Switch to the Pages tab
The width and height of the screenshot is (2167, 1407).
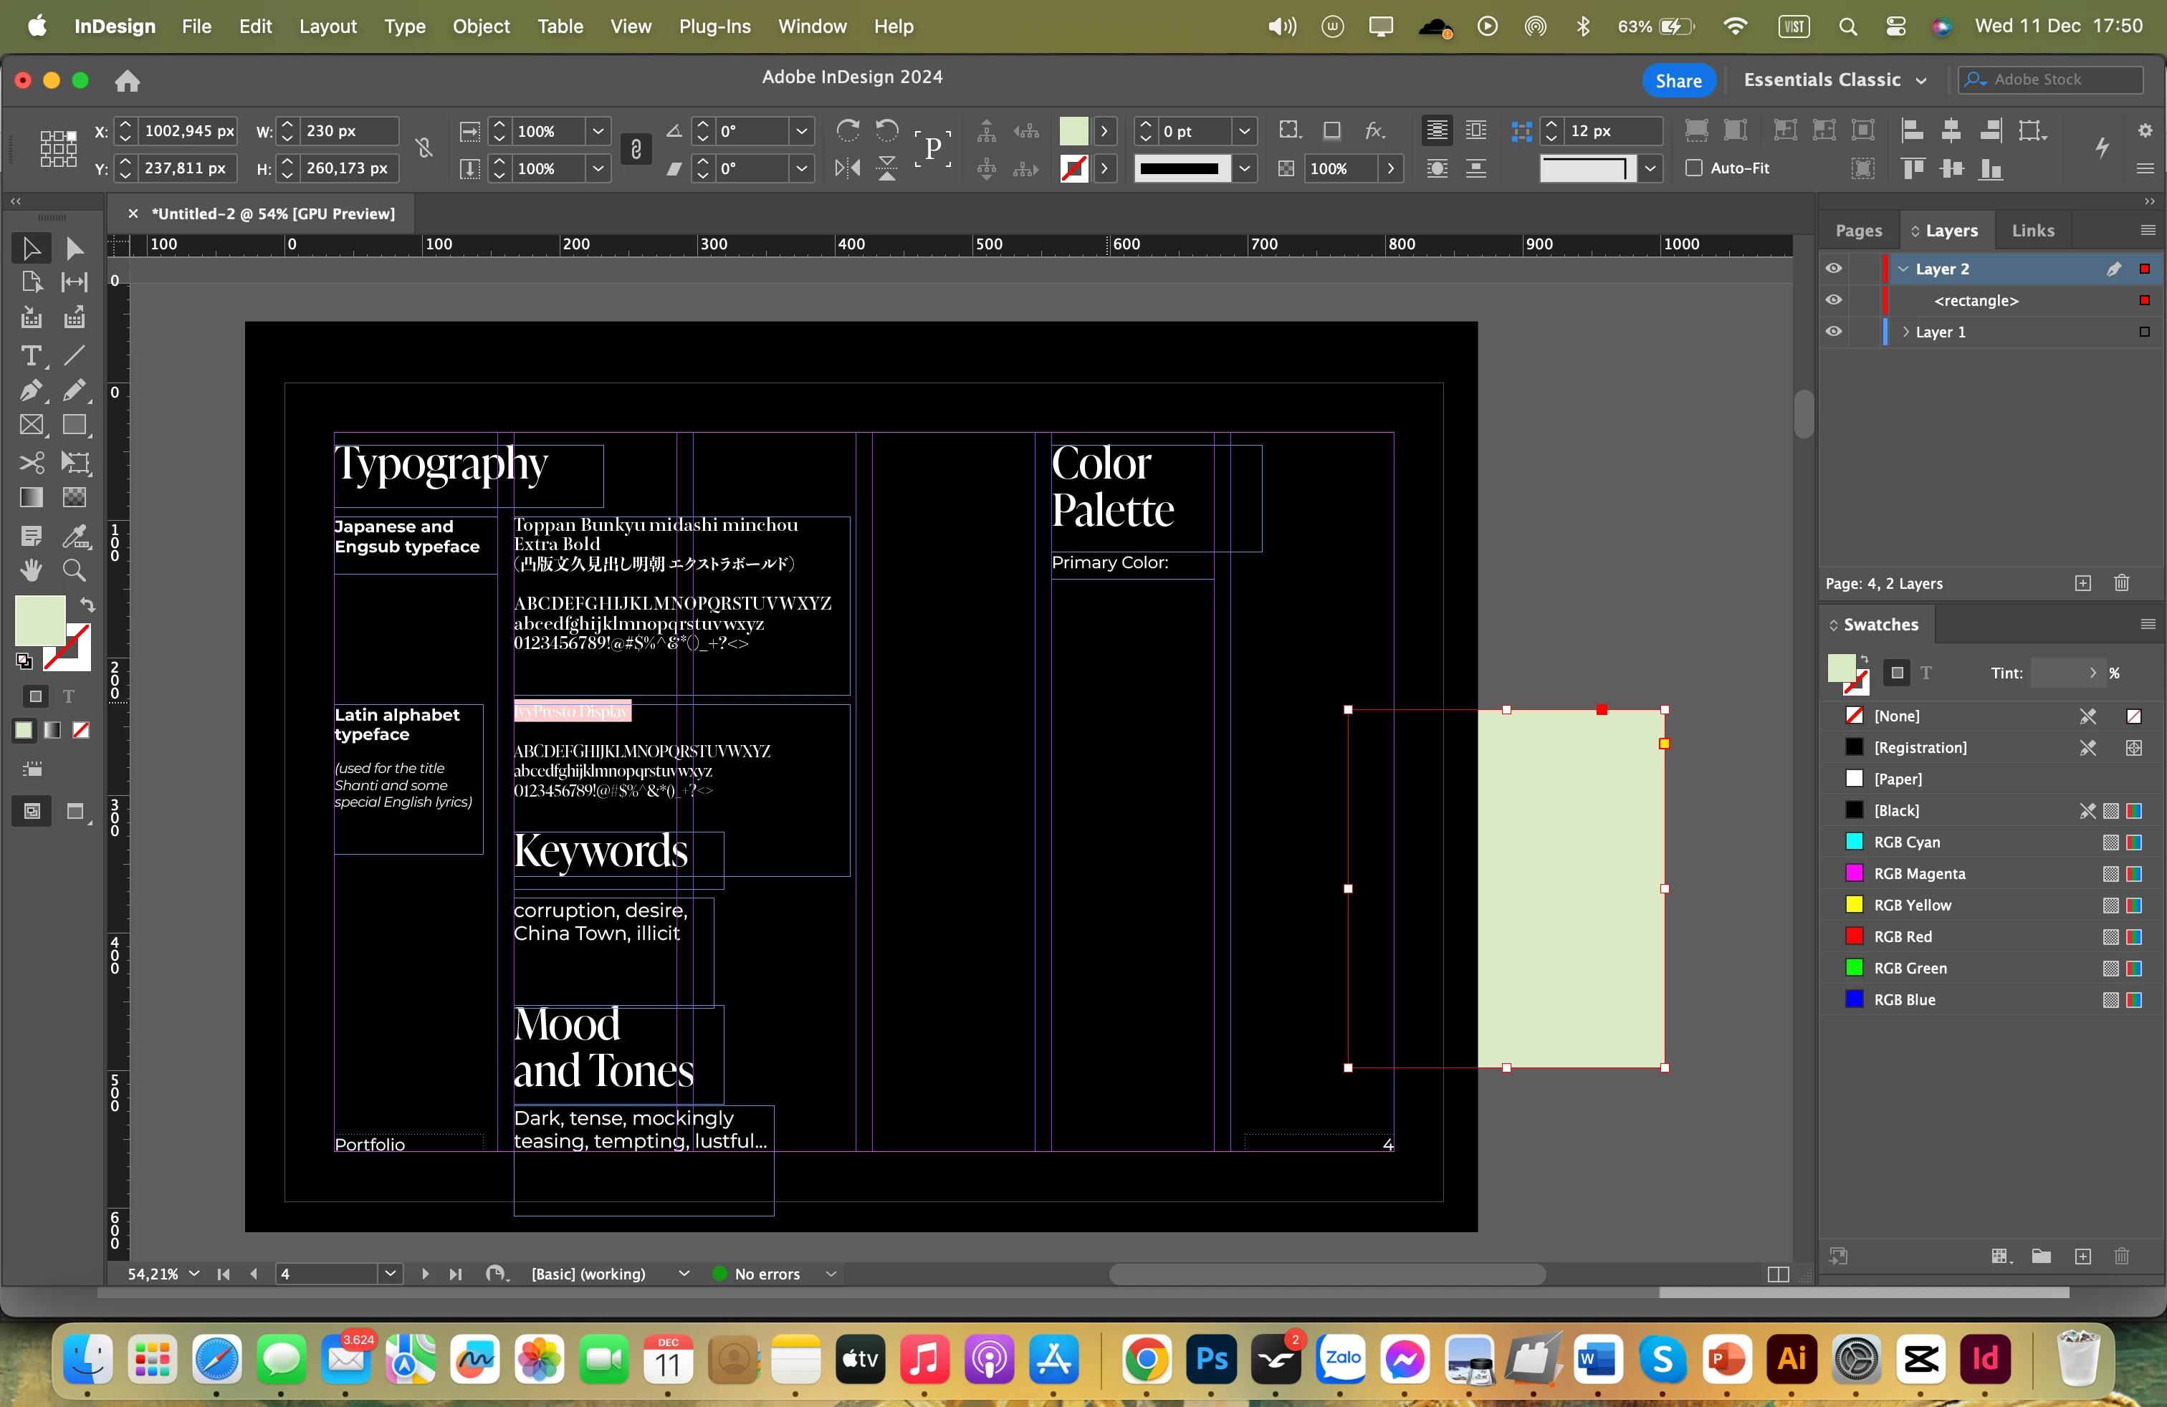point(1858,231)
